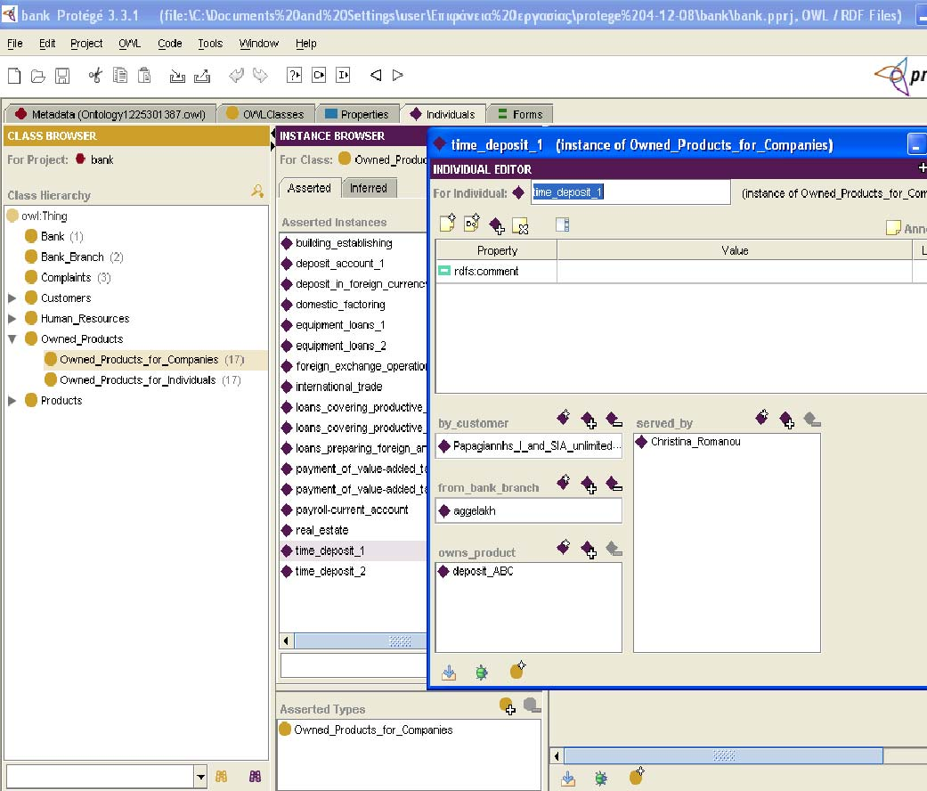The image size is (927, 791).
Task: Click the search icon beside Class Hierarchy
Action: (x=257, y=191)
